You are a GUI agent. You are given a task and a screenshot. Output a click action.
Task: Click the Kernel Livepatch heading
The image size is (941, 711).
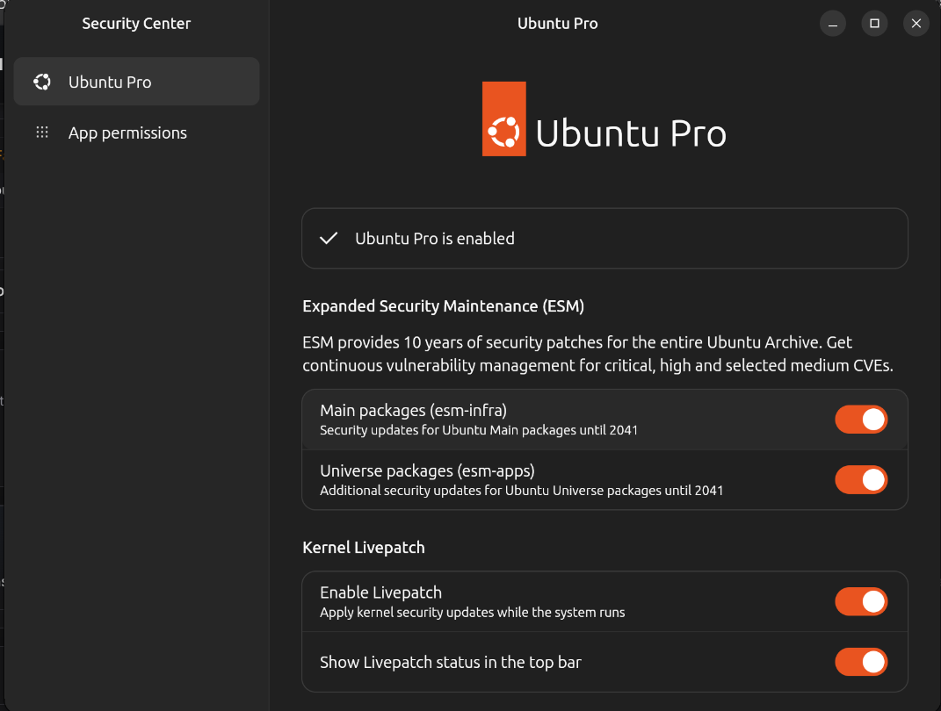[x=364, y=548]
